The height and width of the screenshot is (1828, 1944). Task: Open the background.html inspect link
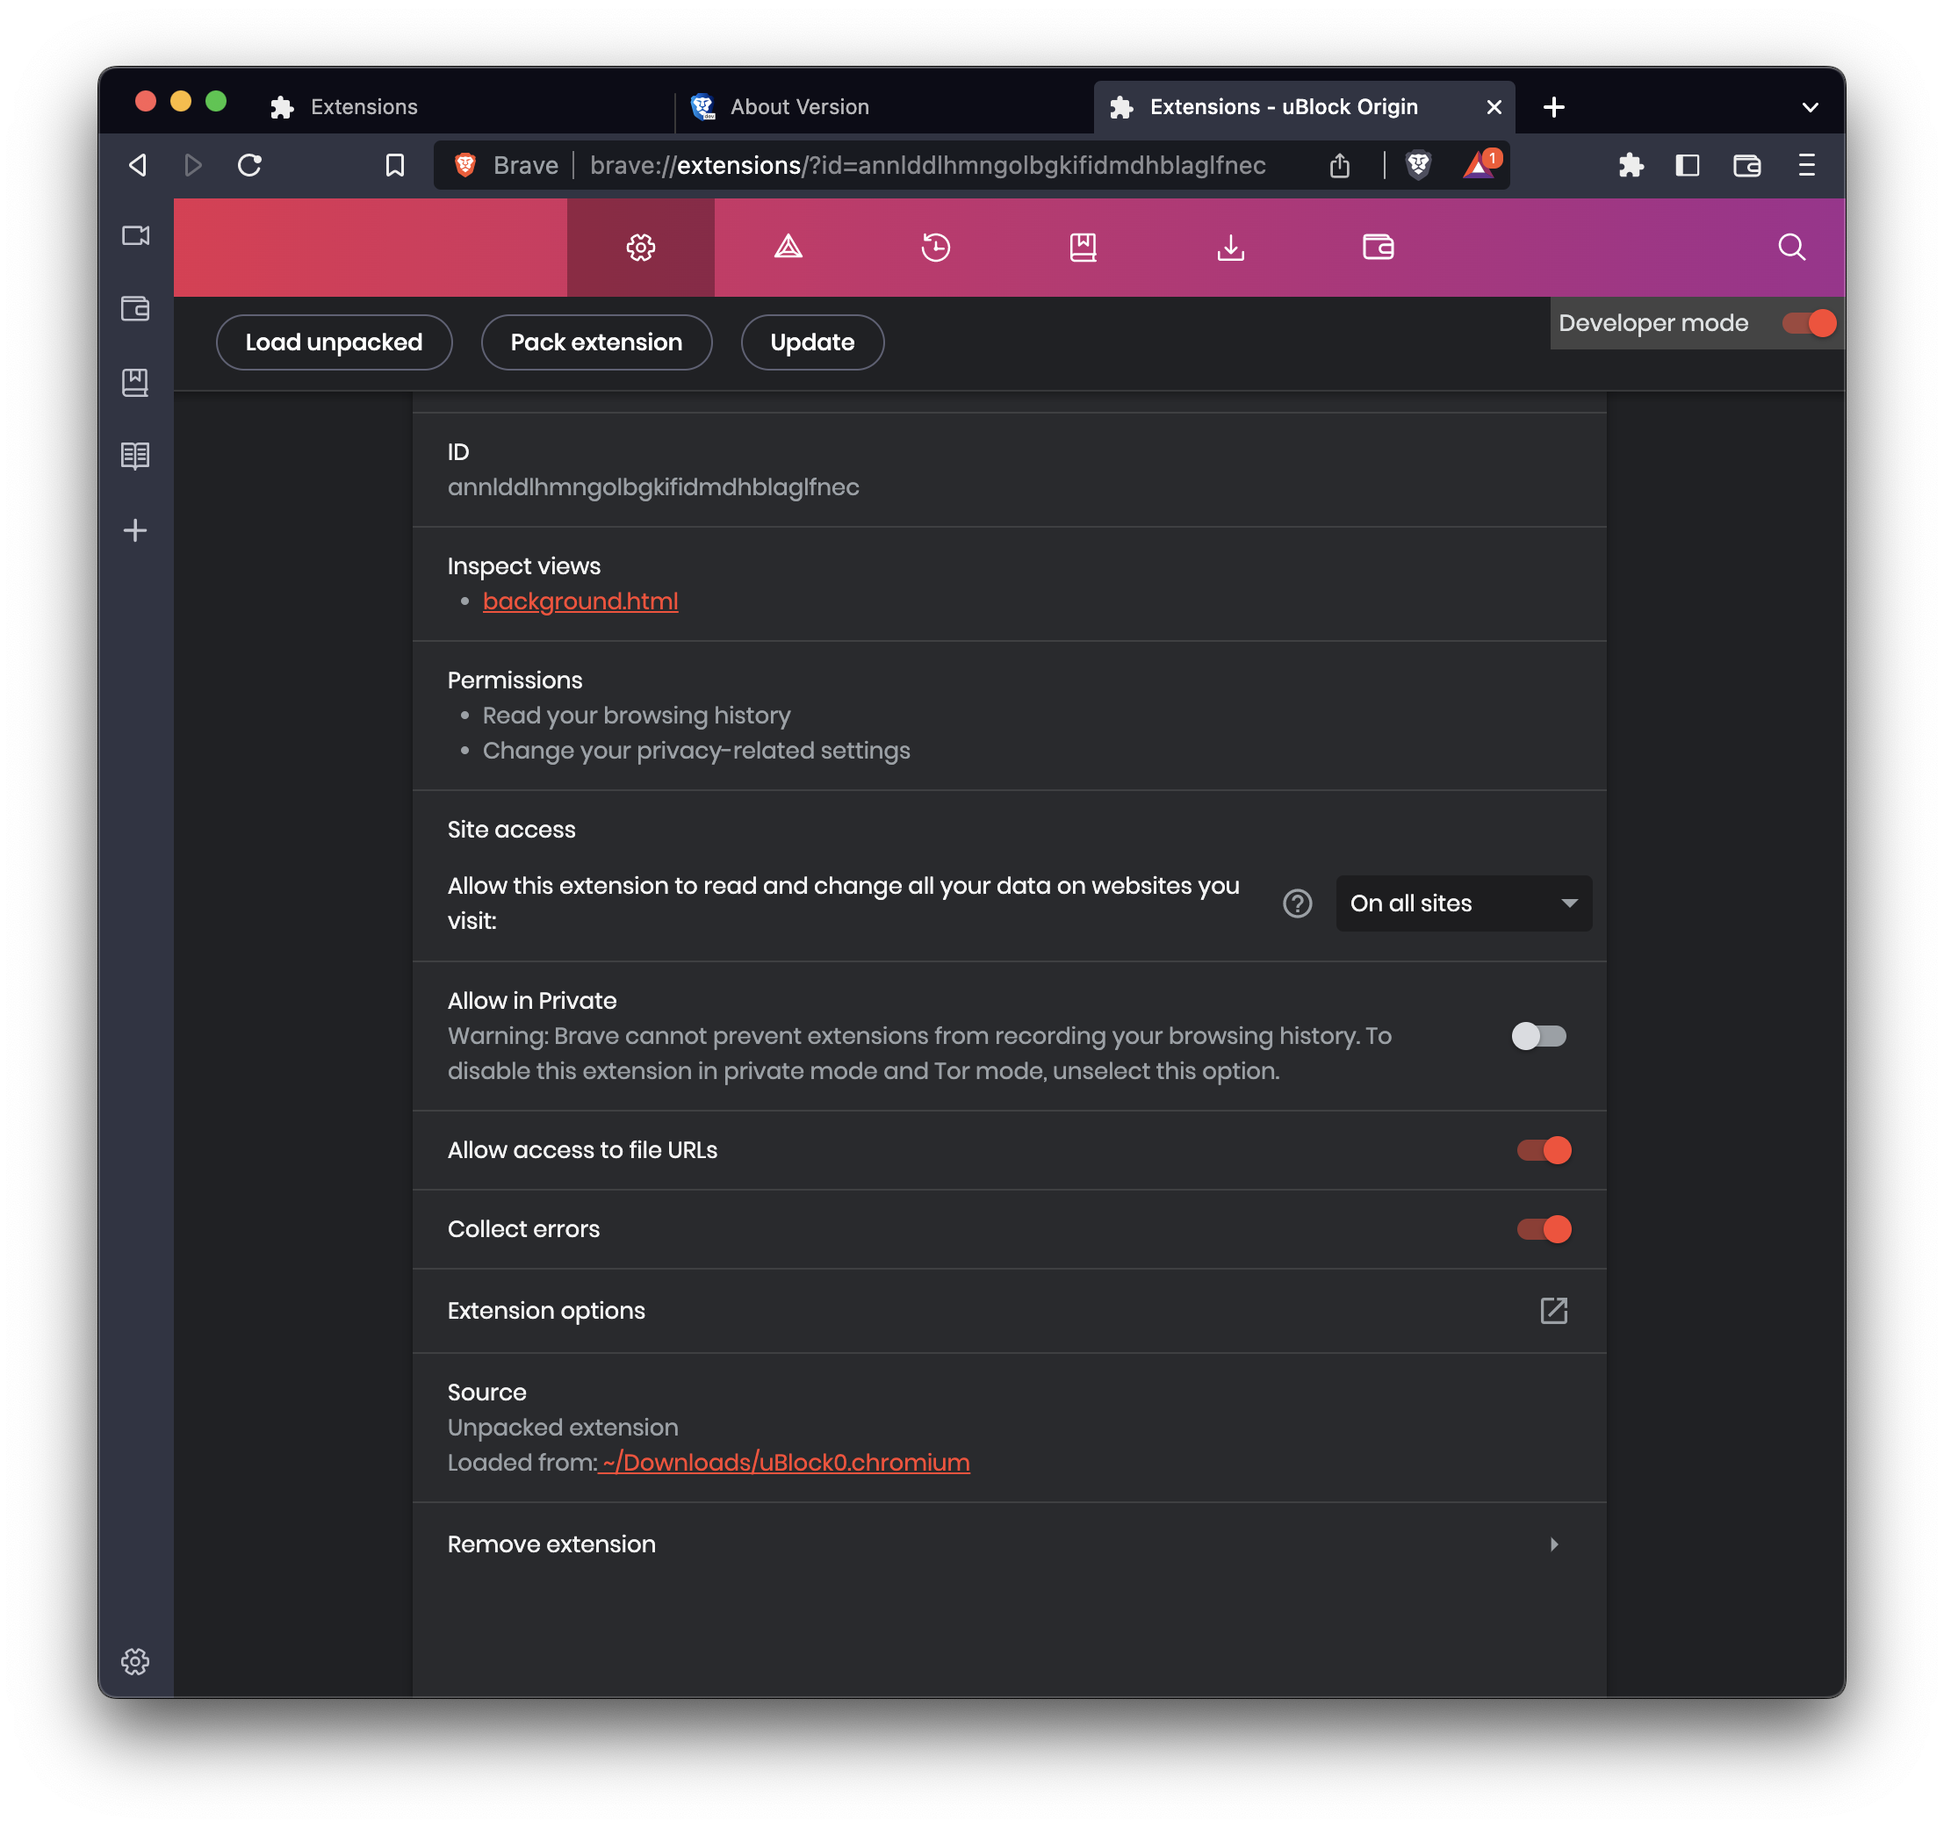(580, 601)
